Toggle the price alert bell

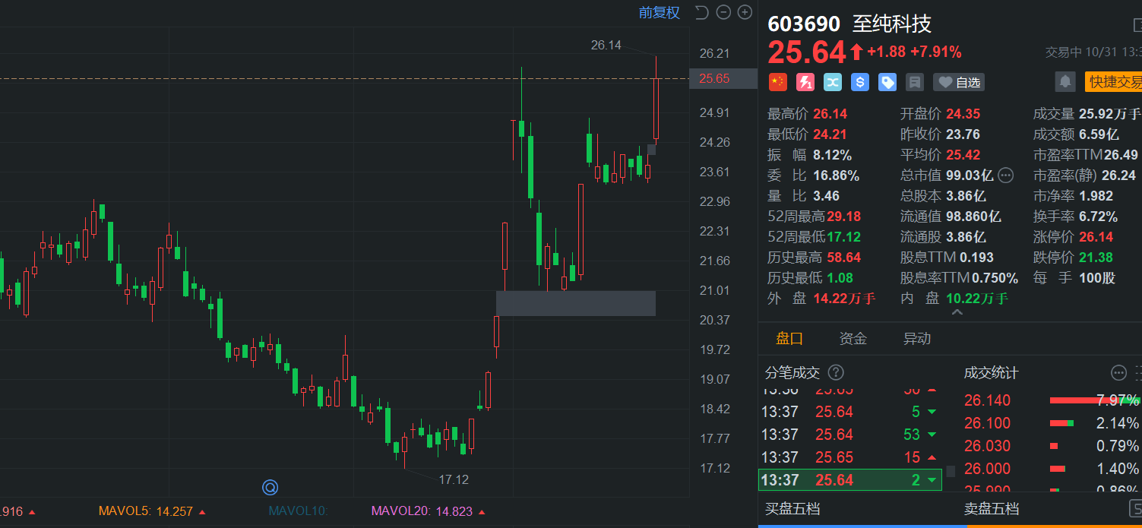point(1065,81)
